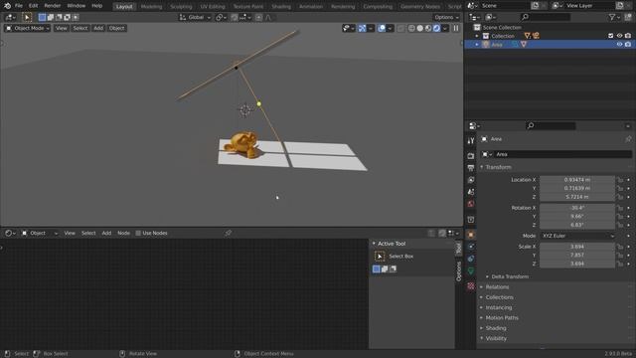
Task: Open viewport Select menu
Action: click(80, 28)
